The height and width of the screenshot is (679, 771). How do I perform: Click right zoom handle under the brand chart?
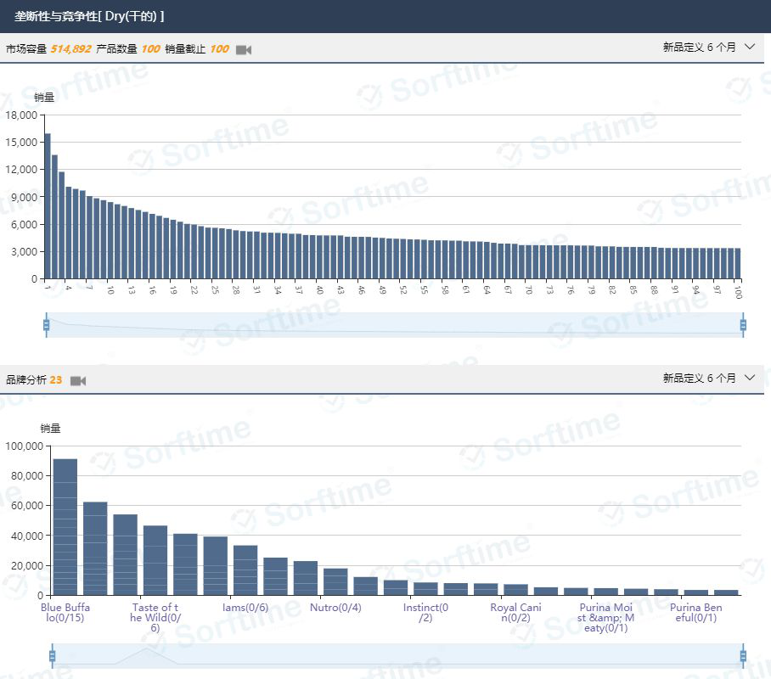click(x=743, y=655)
